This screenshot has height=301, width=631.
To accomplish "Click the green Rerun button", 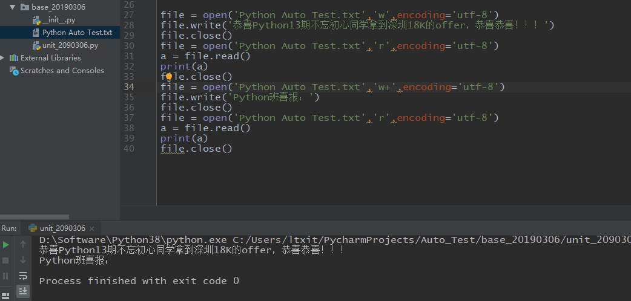I will (6, 245).
